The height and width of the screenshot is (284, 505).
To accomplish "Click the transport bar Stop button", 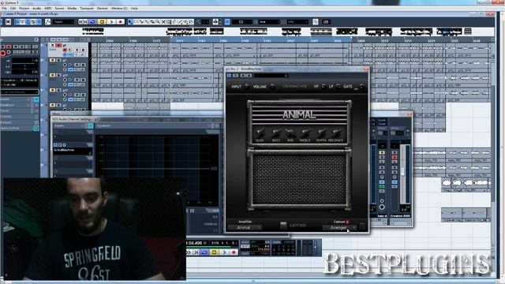I will pos(214,252).
